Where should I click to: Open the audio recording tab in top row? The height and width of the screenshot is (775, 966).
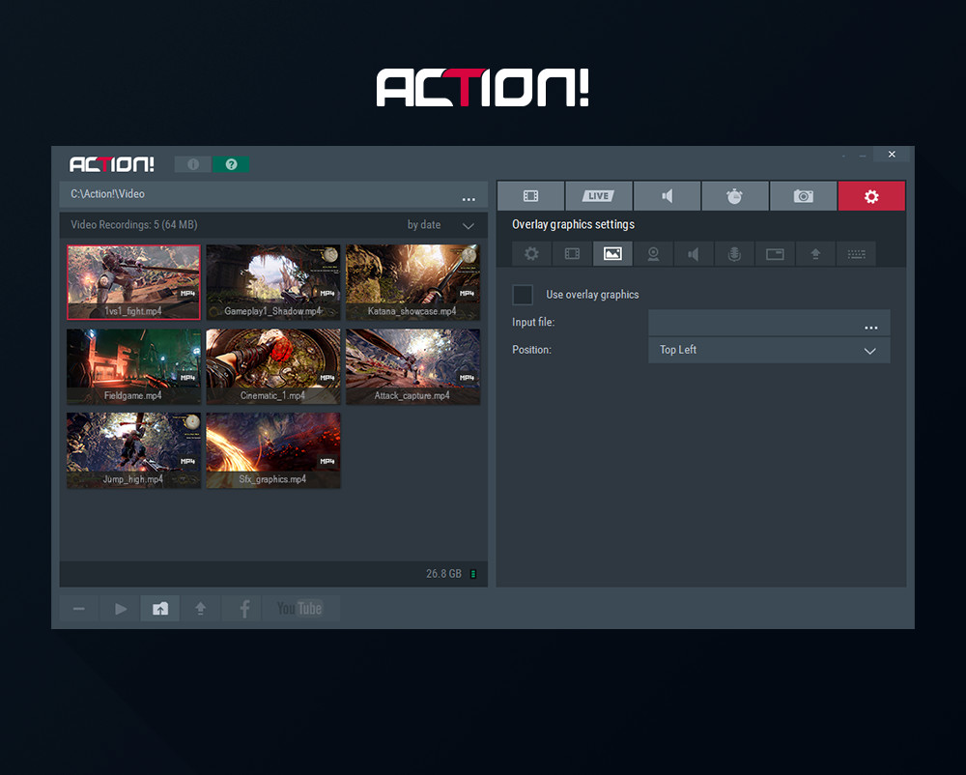pyautogui.click(x=667, y=196)
